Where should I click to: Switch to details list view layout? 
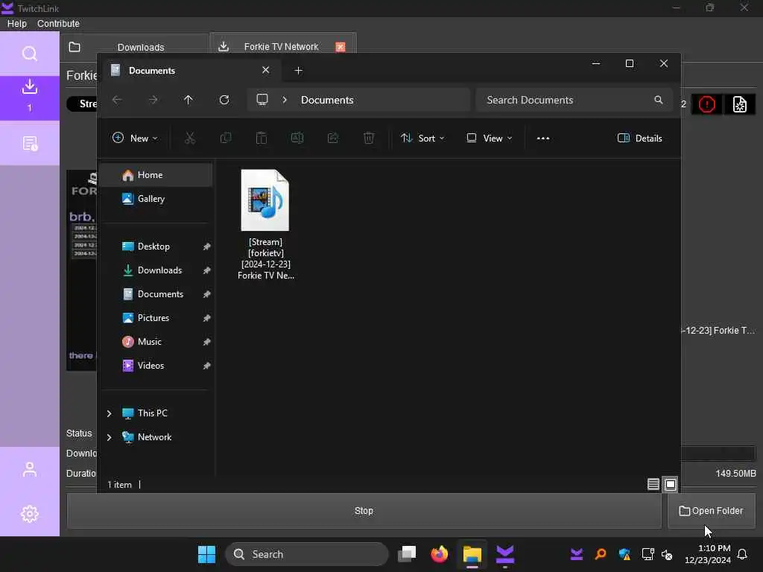coord(653,484)
